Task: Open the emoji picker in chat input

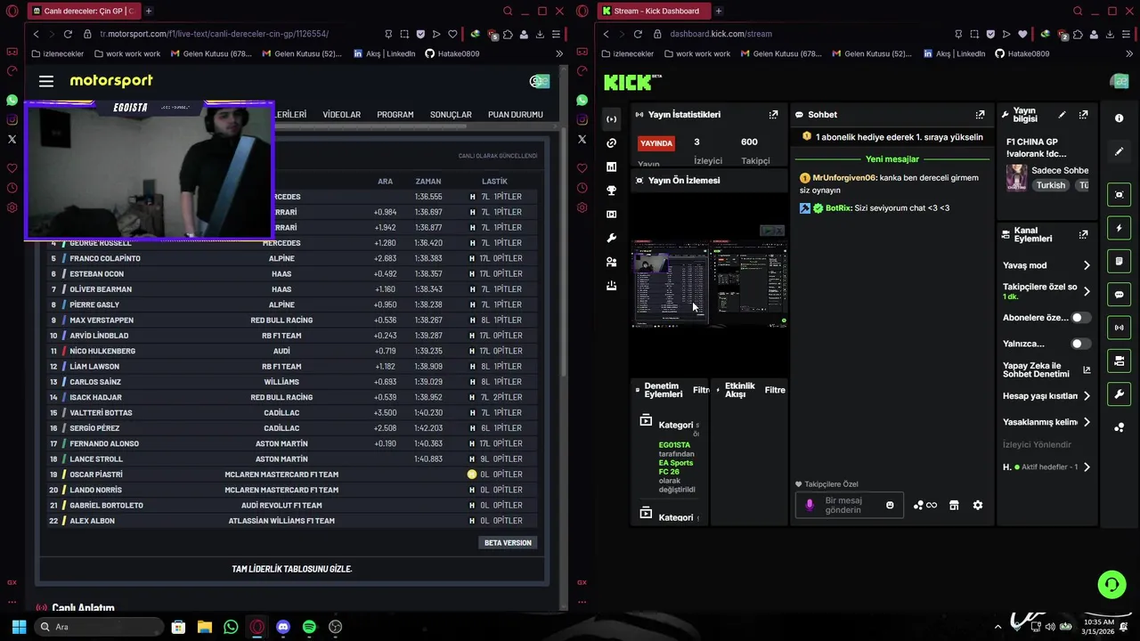Action: coord(890,506)
